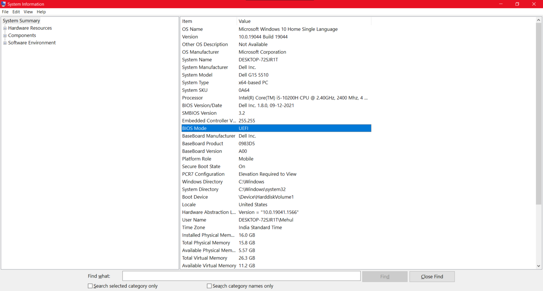Select the Locale row

tap(276, 205)
